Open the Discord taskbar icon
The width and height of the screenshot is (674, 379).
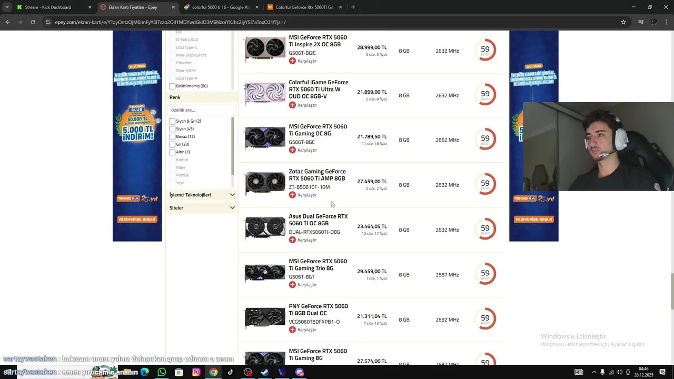pos(300,372)
